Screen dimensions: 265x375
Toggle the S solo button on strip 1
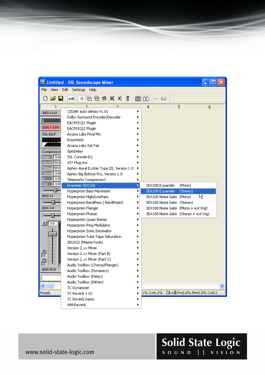[44, 223]
